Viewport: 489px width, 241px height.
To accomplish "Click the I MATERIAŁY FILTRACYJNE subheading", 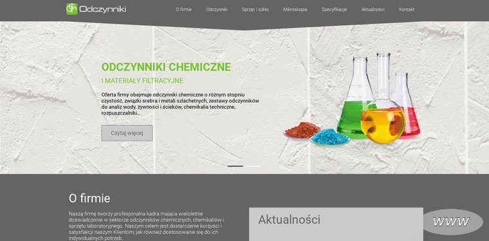I will click(x=142, y=81).
